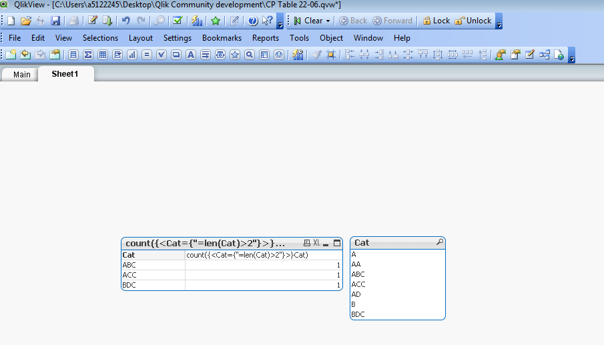Image resolution: width=604 pixels, height=345 pixels.
Task: Select value ABC in Cat list box
Action: click(x=398, y=274)
